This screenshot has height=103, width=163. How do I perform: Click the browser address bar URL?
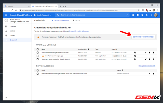(x=70, y=10)
